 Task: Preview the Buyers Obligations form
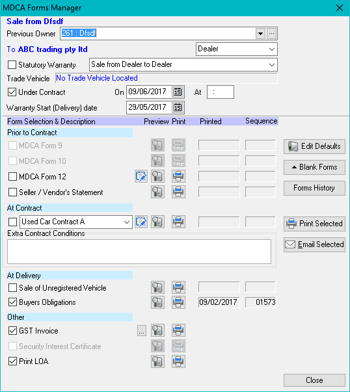click(157, 302)
